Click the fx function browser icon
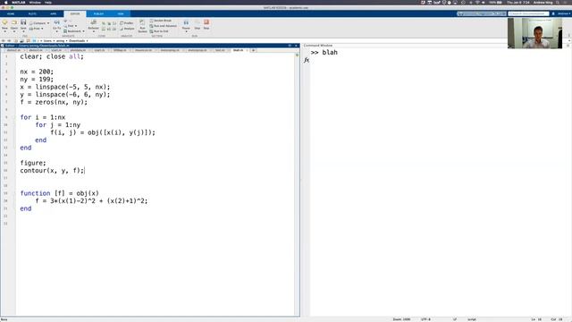This screenshot has height=322, width=572. click(307, 60)
